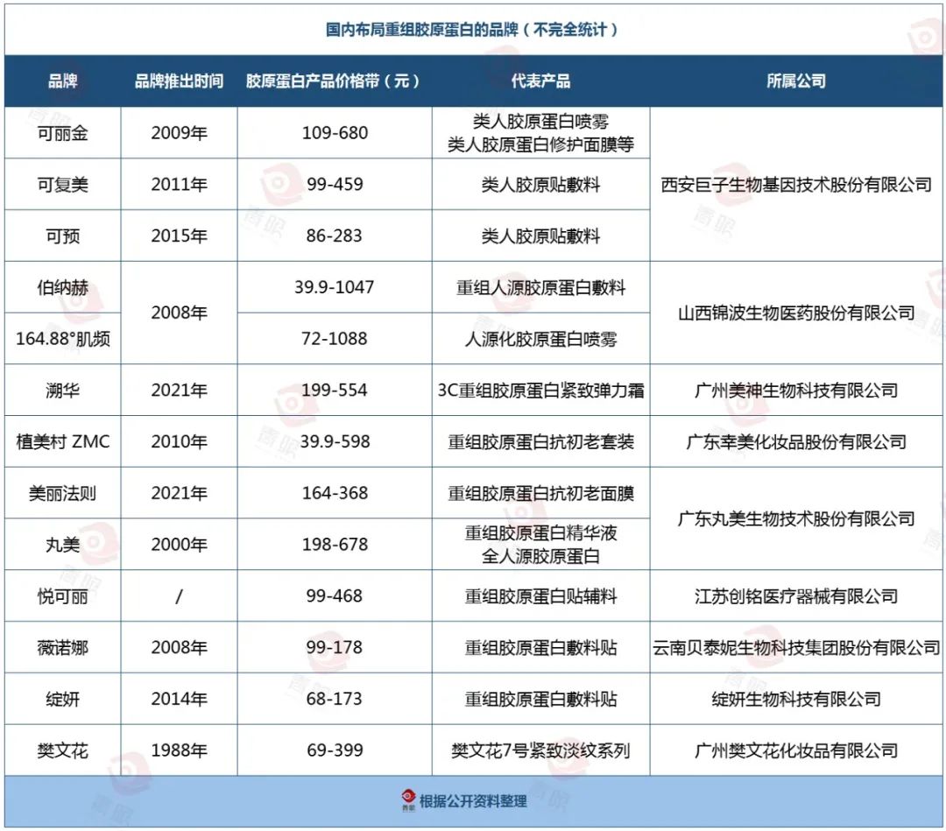The width and height of the screenshot is (946, 831).
Task: Click the 代表产品 column header
Action: (540, 81)
